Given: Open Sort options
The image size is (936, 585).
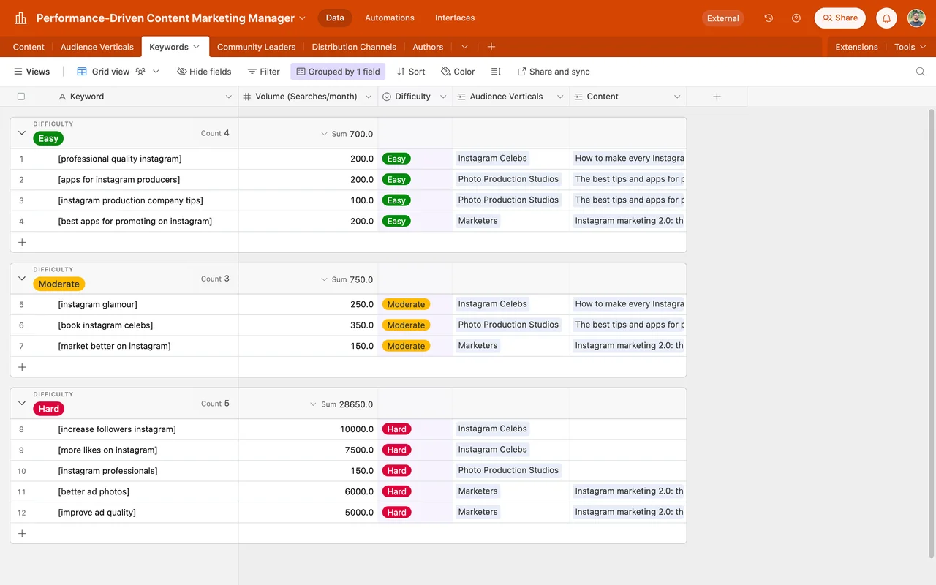Looking at the screenshot, I should [411, 72].
